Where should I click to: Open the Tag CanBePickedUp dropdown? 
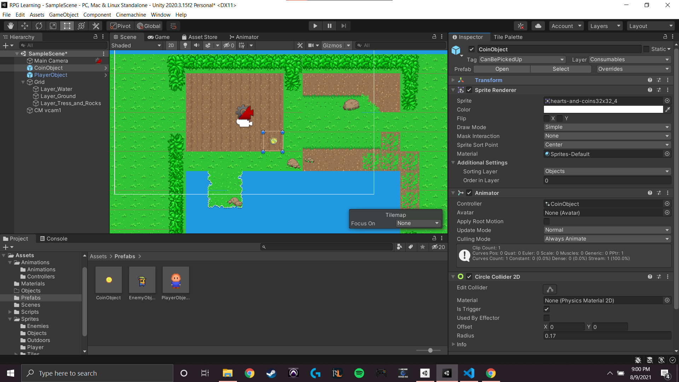[x=522, y=59]
